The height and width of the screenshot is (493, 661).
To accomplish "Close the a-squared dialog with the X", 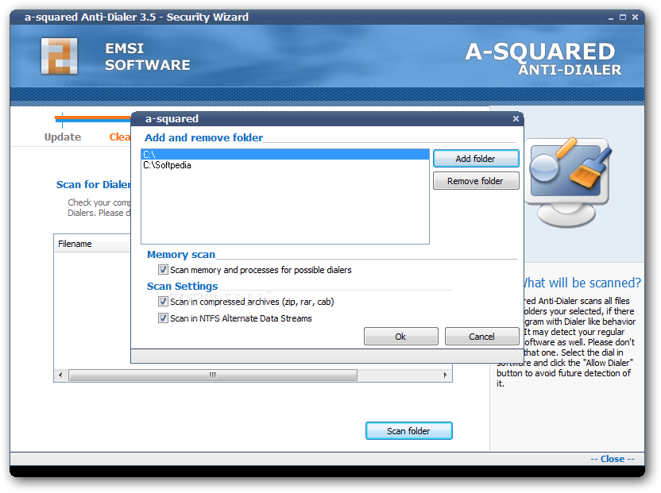I will [516, 119].
